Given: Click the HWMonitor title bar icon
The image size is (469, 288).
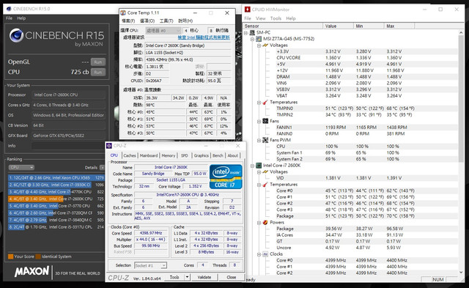Looking at the screenshot, I should click(248, 10).
